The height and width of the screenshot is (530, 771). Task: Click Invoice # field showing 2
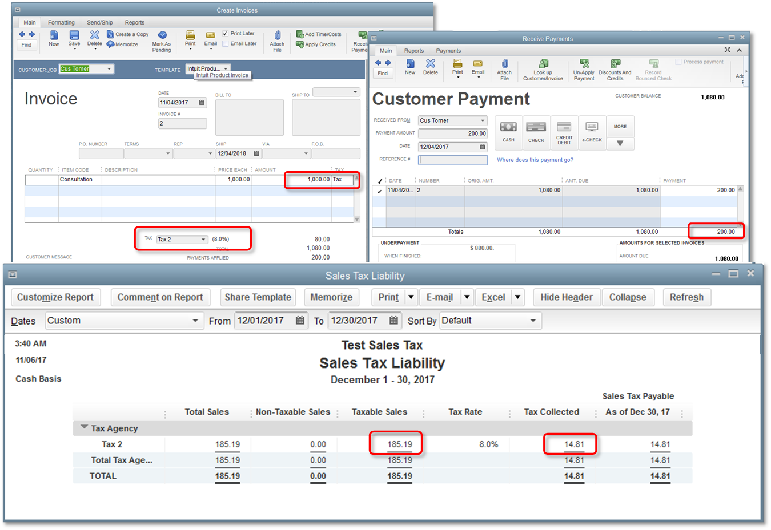[x=183, y=124]
